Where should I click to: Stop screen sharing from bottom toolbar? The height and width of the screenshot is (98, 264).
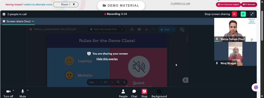[144, 94]
